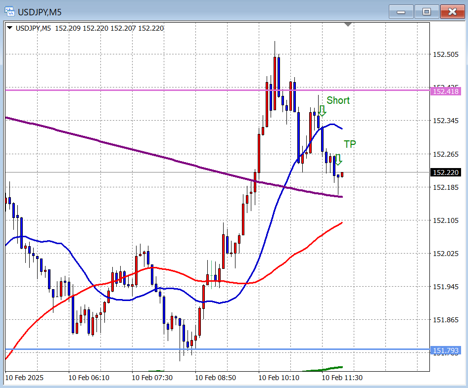Viewport: 468px width, 388px height.
Task: Expand the black triangle beside USDJPY,M5 header
Action: (x=10, y=28)
